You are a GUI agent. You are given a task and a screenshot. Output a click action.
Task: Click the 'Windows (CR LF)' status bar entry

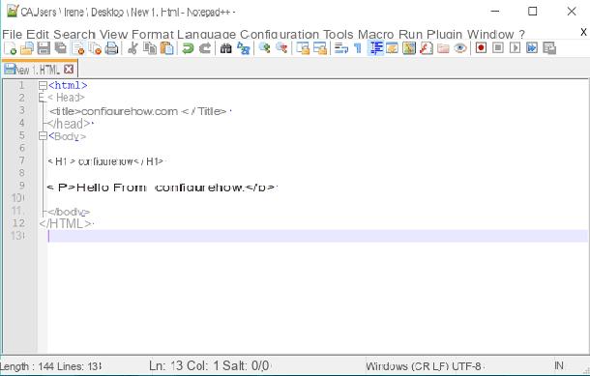[407, 365]
